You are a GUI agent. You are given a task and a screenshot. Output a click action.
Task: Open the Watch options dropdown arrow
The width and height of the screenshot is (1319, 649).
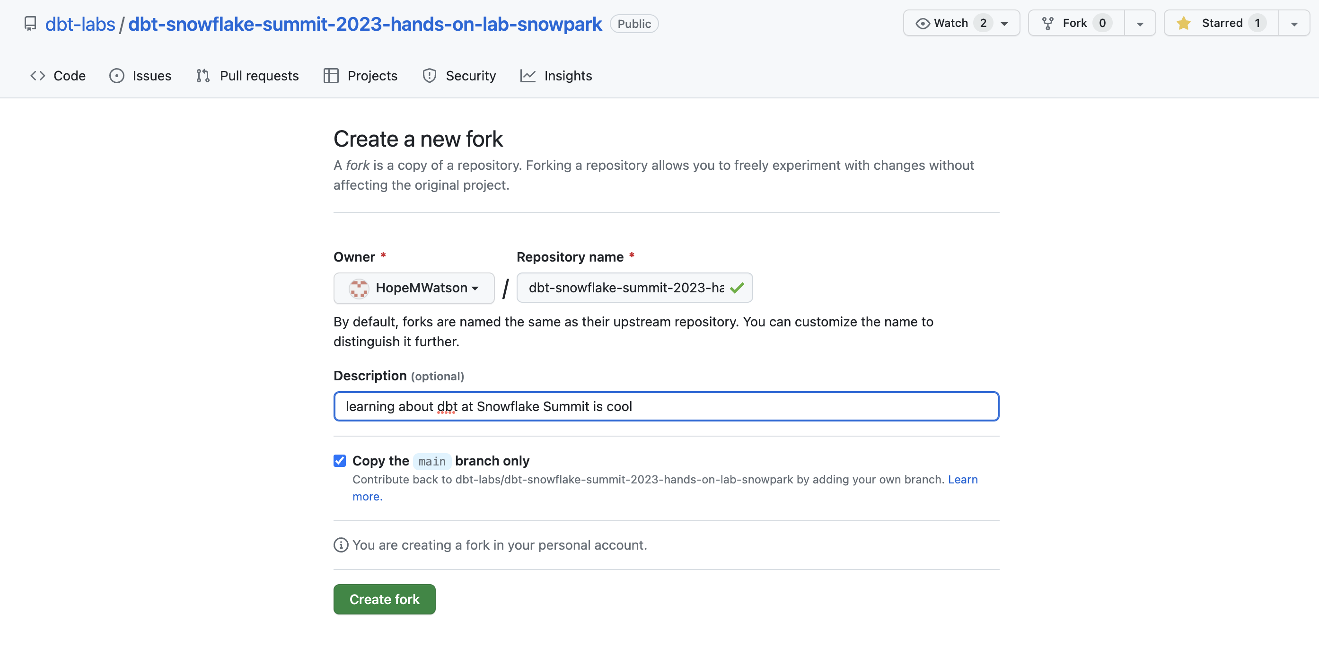pyautogui.click(x=1005, y=23)
